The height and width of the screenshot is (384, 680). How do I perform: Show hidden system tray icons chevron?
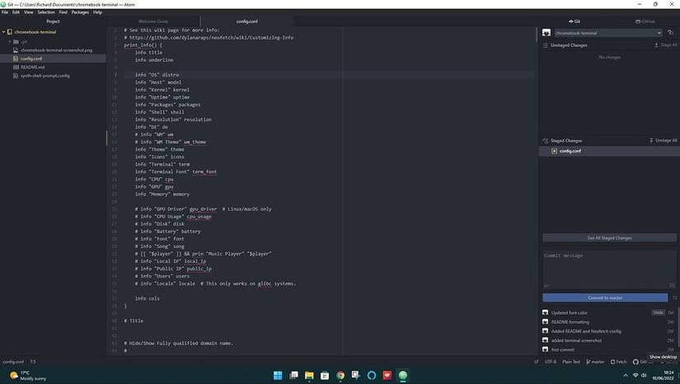coord(626,375)
